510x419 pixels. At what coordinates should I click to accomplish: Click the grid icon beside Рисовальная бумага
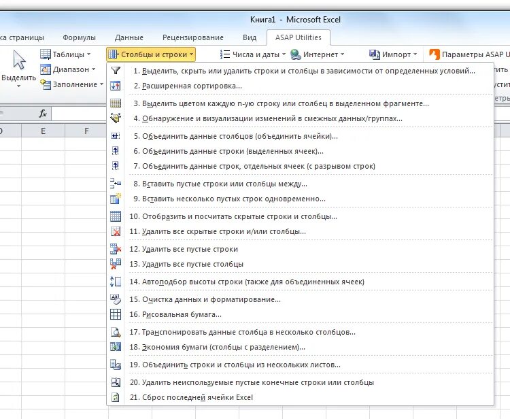[116, 314]
